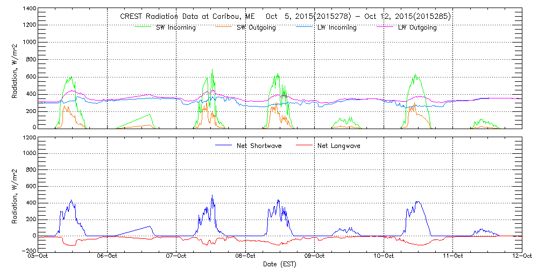Select the 06-Oct date tick label
Viewport: 538px width, 269px height.
click(x=108, y=257)
